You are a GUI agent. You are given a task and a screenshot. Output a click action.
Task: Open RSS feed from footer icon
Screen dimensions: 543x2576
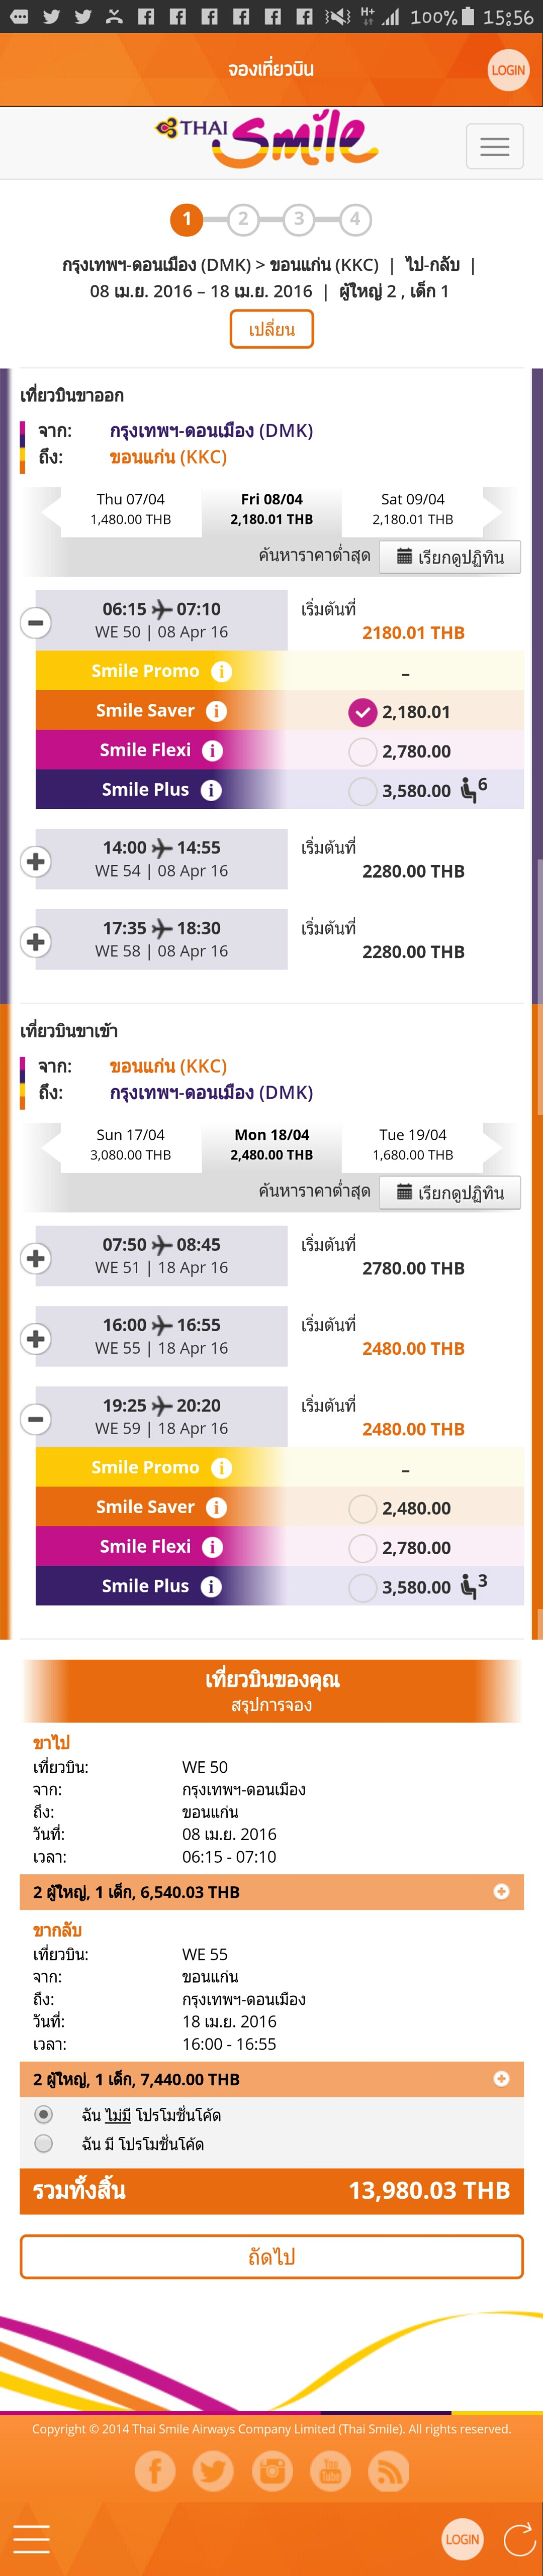click(x=388, y=2471)
